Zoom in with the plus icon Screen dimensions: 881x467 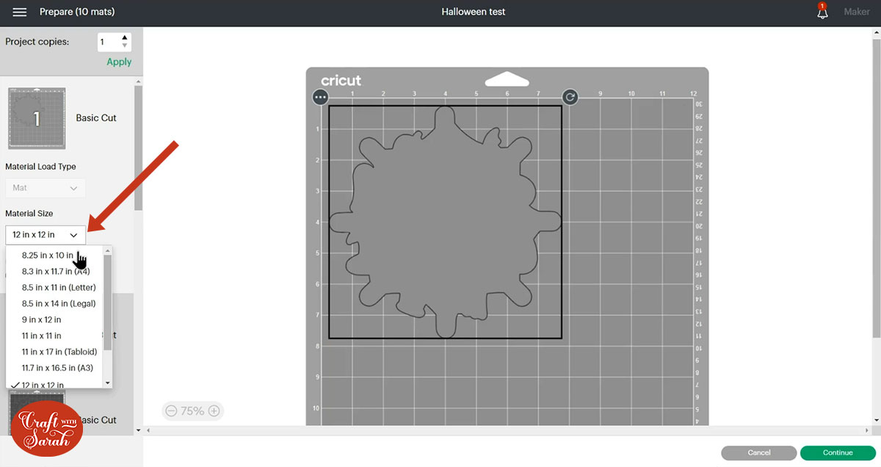pos(214,411)
